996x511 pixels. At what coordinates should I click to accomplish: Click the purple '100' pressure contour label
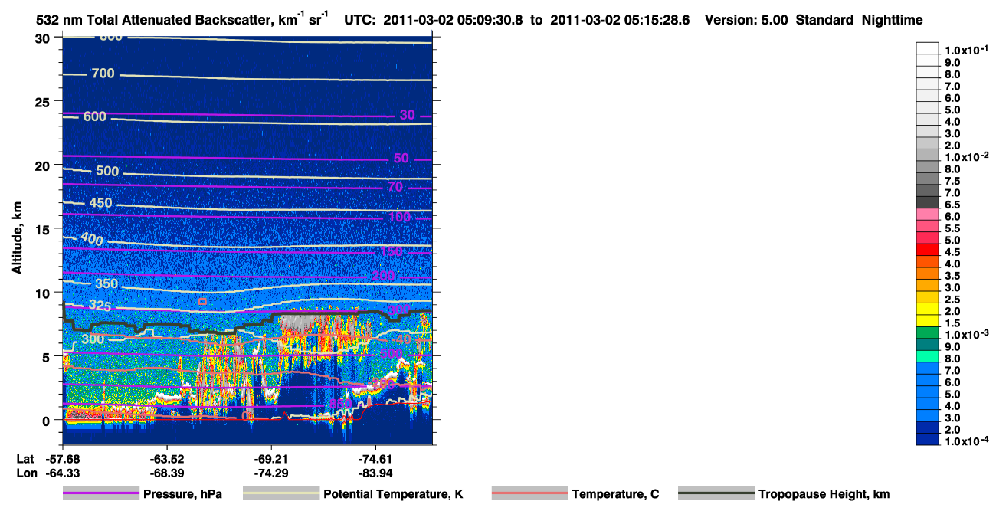point(399,217)
